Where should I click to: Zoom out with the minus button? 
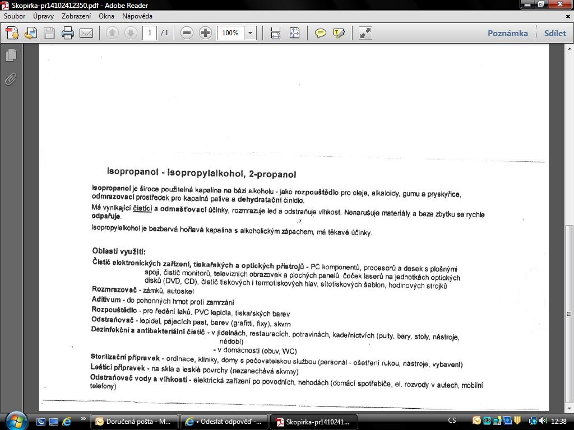(x=187, y=33)
